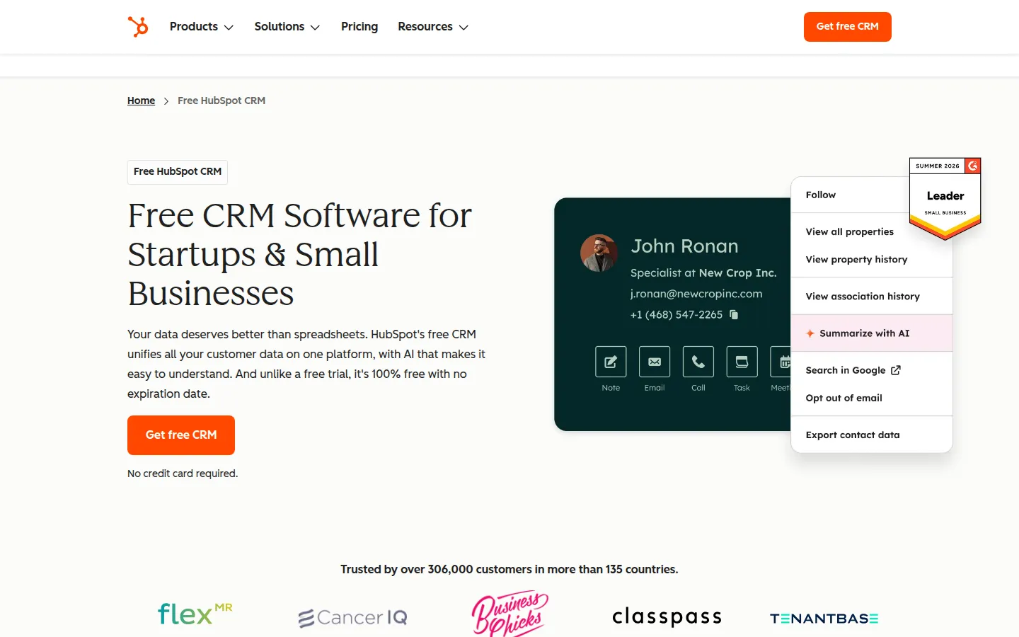The image size is (1019, 637).
Task: Click the Task icon on contact card
Action: pos(742,362)
